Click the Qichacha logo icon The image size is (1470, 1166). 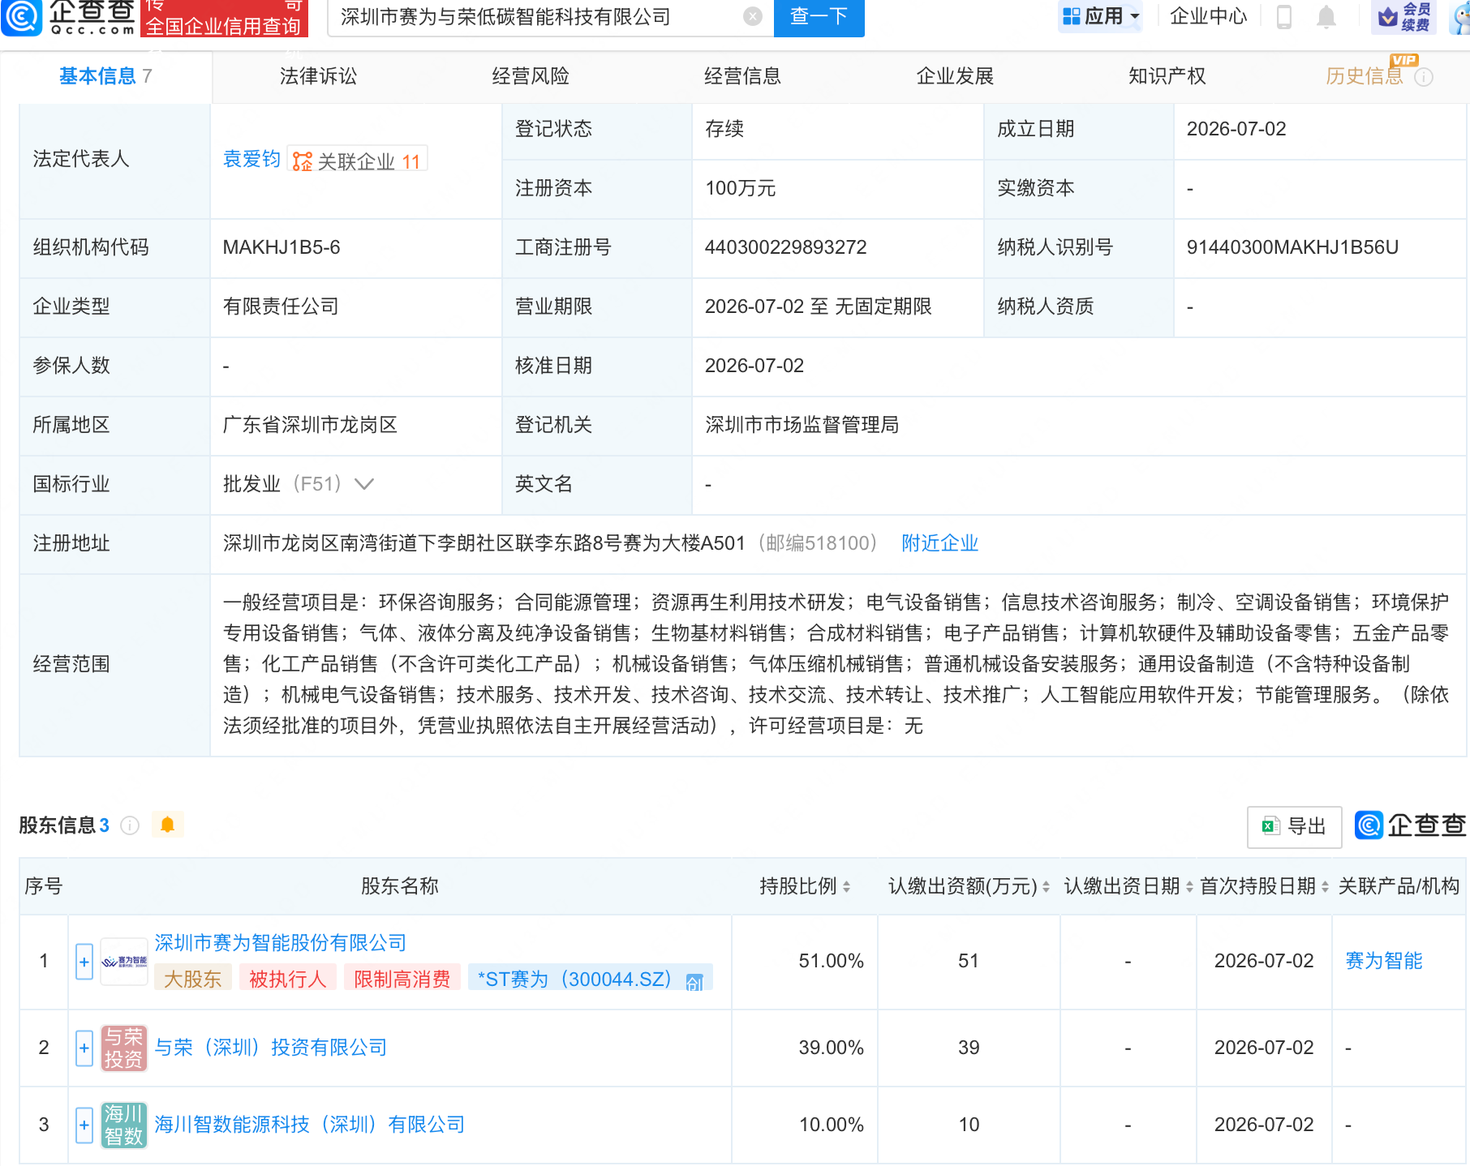point(22,16)
